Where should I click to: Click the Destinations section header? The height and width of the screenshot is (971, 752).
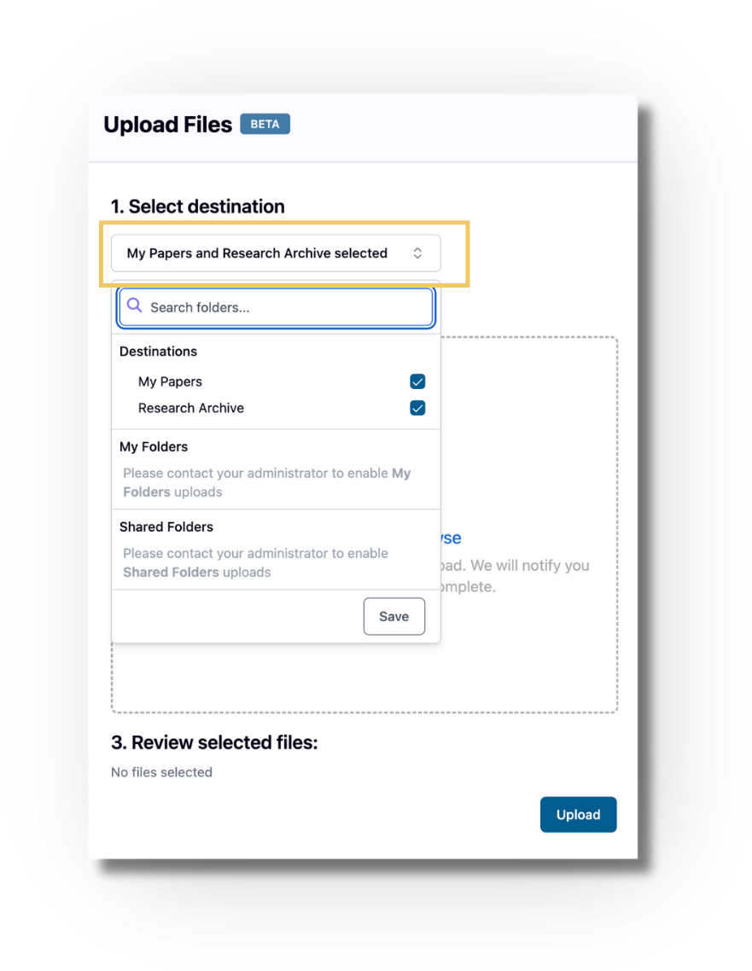pos(158,352)
